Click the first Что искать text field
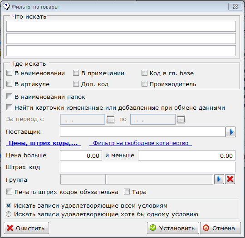The height and width of the screenshot is (238, 245). 121,26
